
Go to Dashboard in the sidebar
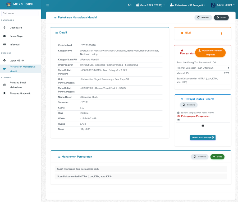[16, 28]
